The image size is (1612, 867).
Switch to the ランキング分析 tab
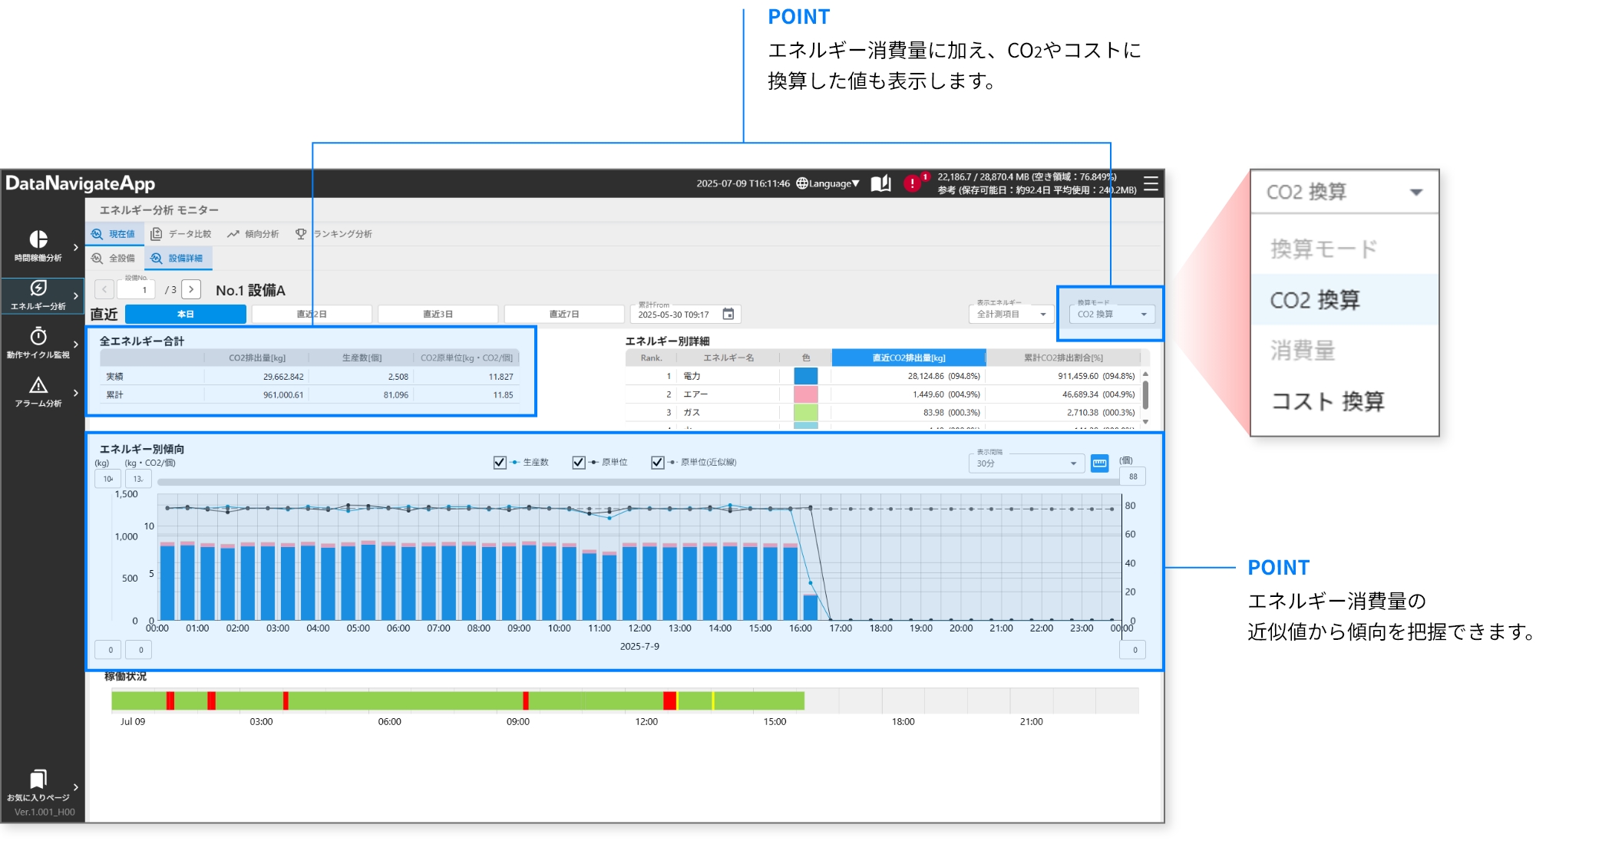(334, 234)
